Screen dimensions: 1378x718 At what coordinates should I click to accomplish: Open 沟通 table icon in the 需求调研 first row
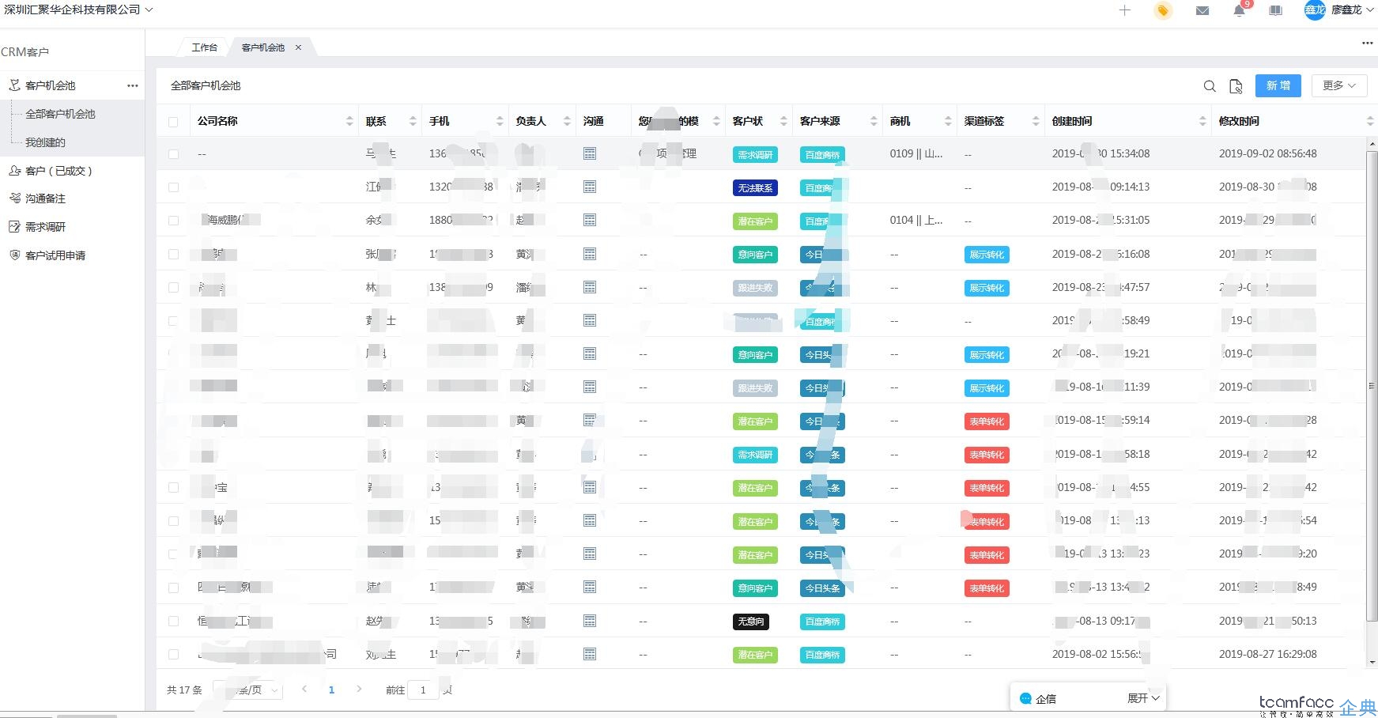pyautogui.click(x=590, y=153)
